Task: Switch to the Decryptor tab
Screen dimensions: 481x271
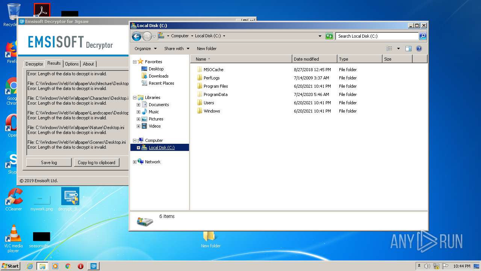Action: pyautogui.click(x=34, y=64)
